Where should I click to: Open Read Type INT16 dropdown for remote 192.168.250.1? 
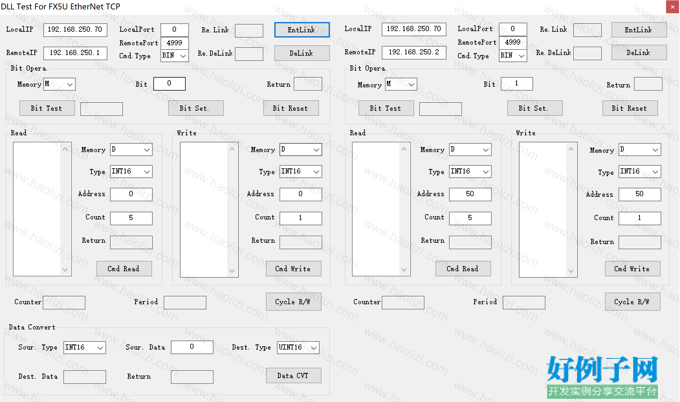(x=131, y=172)
